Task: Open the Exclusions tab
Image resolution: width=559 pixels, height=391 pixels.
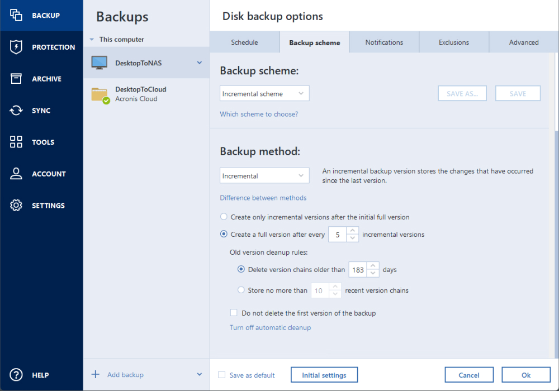Action: tap(453, 42)
